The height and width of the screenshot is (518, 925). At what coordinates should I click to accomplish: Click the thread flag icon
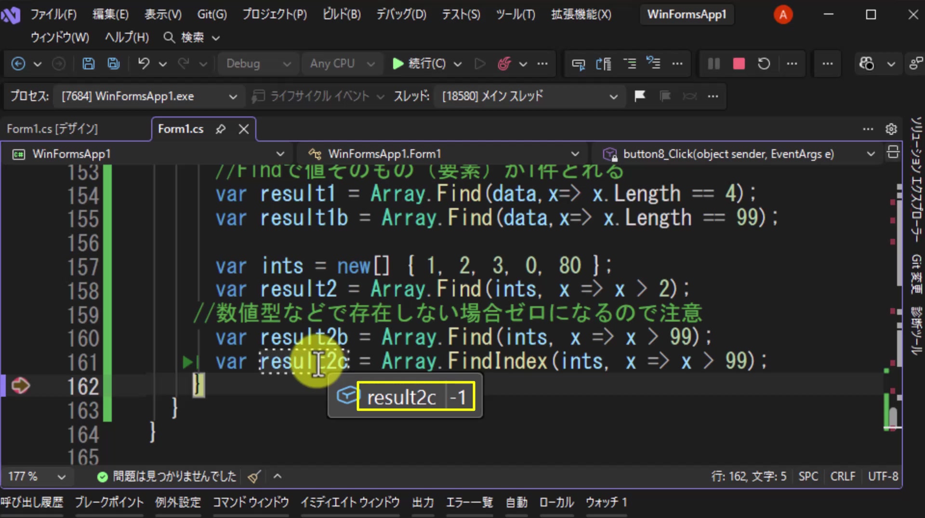click(640, 96)
